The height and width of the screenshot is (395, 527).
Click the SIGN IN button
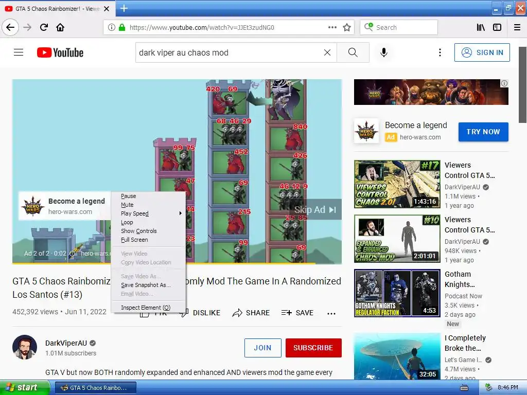[x=482, y=52]
